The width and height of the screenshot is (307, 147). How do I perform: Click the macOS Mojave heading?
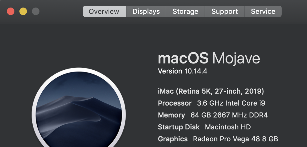[209, 58]
